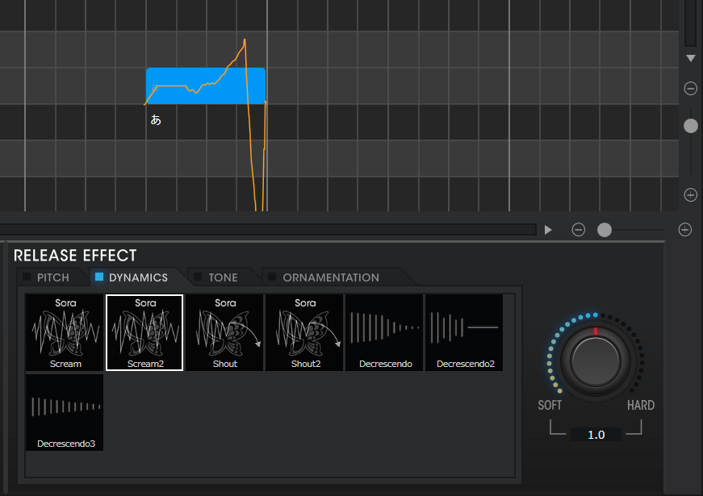Select the blue note block
This screenshot has width=703, height=496.
(x=205, y=86)
